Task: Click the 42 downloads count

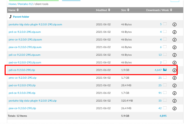Action: [x=160, y=108]
